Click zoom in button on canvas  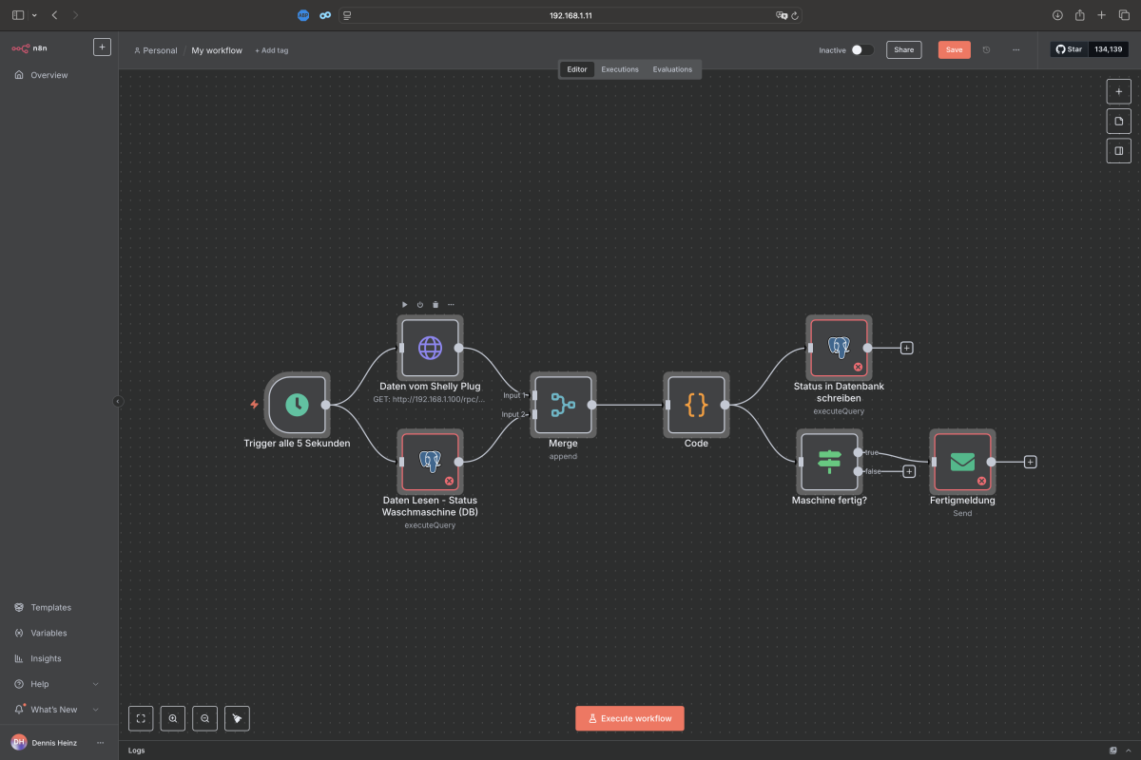(173, 719)
